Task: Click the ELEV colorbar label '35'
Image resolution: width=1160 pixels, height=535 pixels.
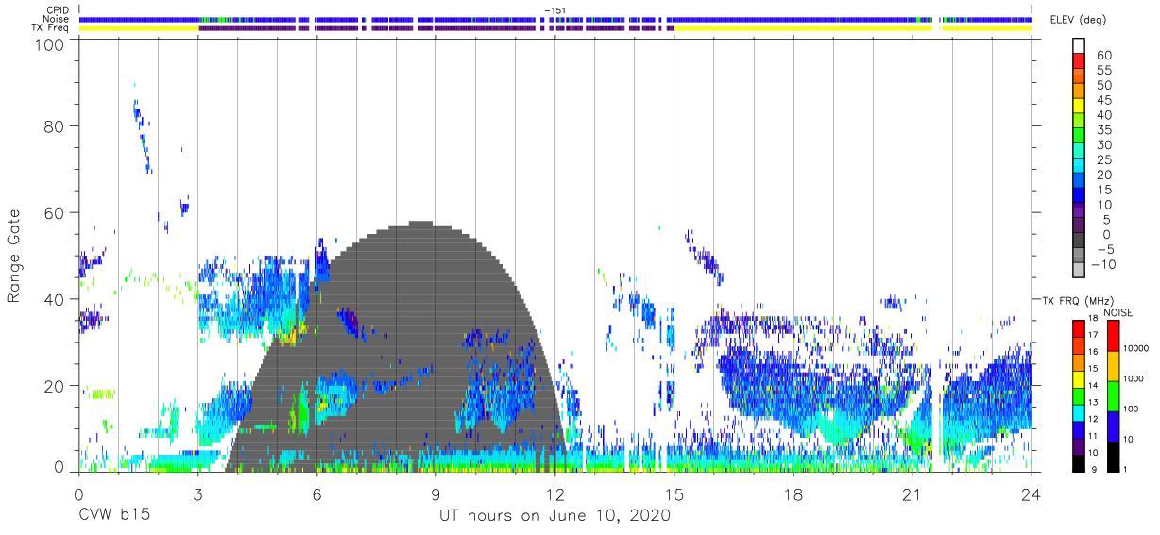Action: (x=1103, y=130)
